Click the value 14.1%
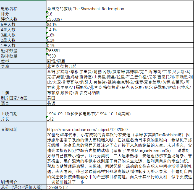This screenshot has width=194, height=190. pyautogui.click(x=52, y=30)
